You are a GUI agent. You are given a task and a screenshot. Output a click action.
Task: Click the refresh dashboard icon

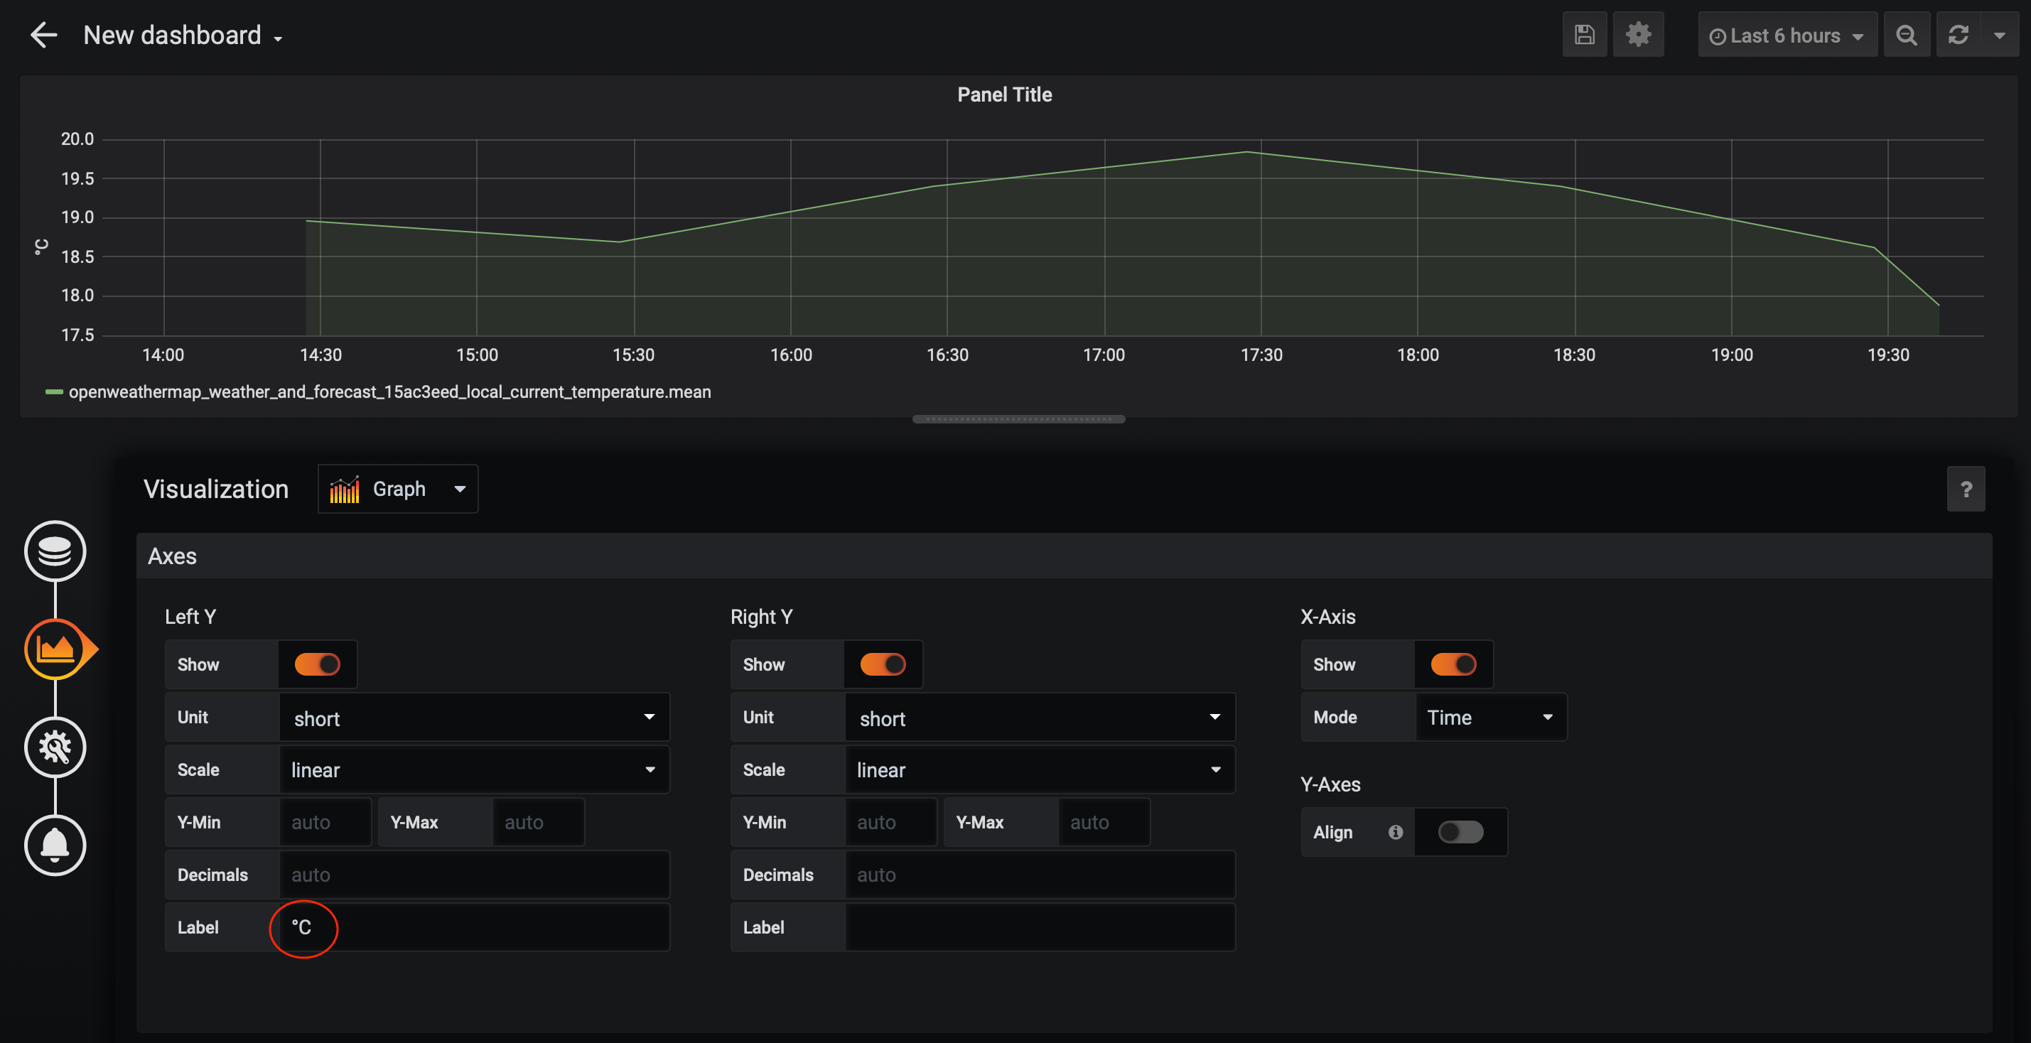[x=1959, y=35]
